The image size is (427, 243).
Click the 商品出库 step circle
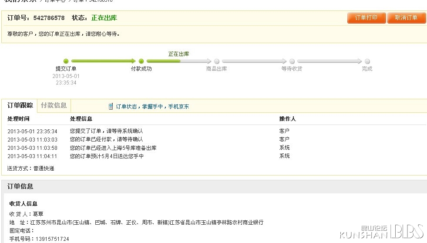click(217, 61)
